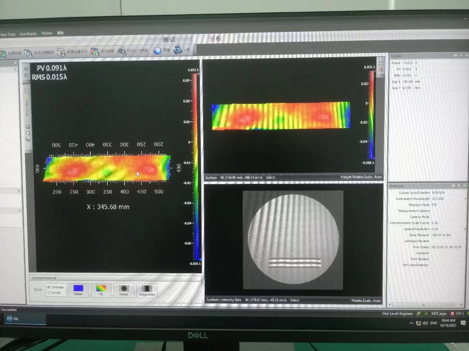Select the Cartesian radio button
The image size is (469, 351).
49,287
